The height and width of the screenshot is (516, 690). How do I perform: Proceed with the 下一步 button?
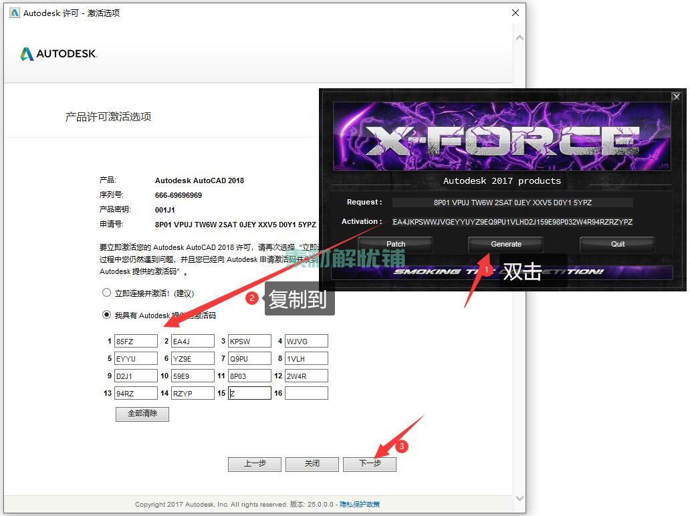pyautogui.click(x=370, y=464)
